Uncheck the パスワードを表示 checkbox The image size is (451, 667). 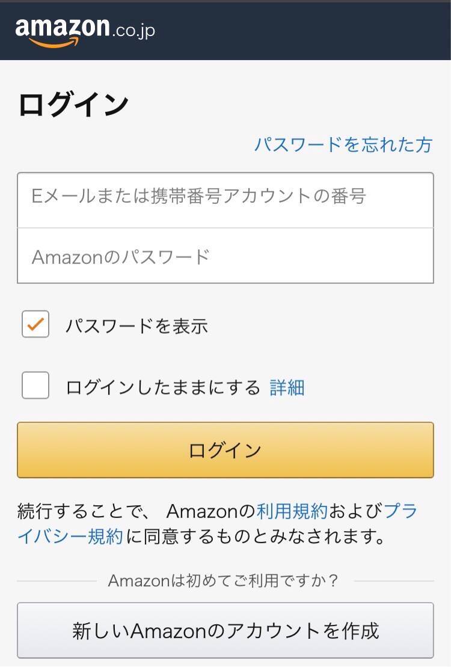(x=35, y=325)
